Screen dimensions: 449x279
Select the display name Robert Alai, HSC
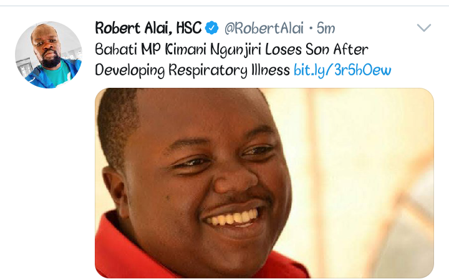pos(148,28)
